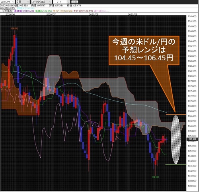Screen dimensions: 199x192
Task: Click the 107.000 price axis label
Action: point(192,101)
